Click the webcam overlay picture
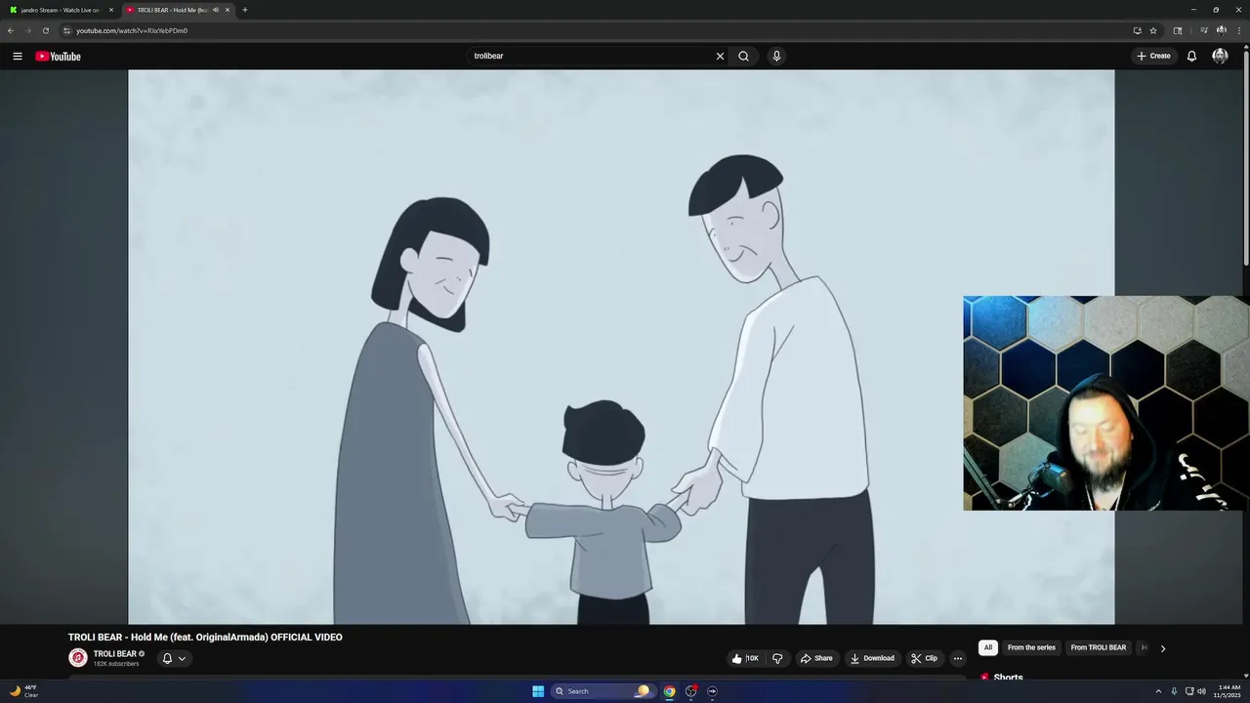The image size is (1250, 703). [x=1106, y=403]
